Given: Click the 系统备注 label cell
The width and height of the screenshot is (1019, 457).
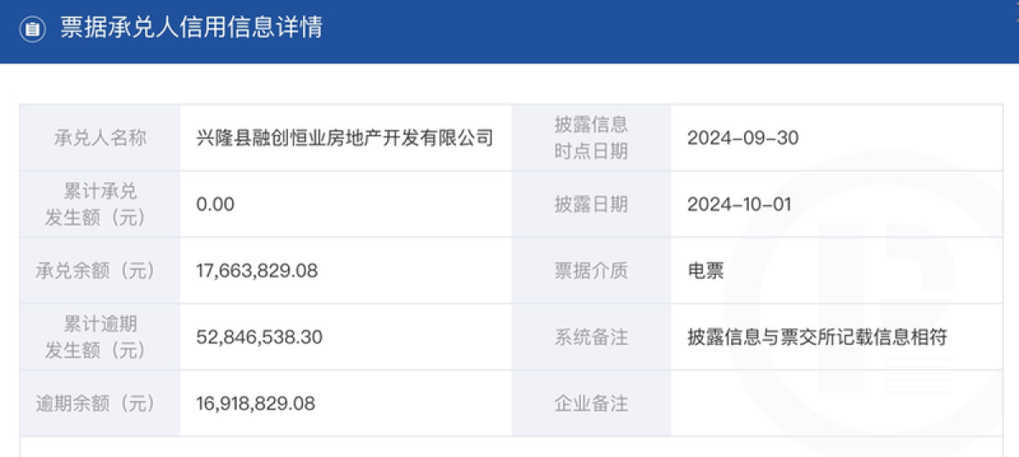Looking at the screenshot, I should pyautogui.click(x=591, y=337).
